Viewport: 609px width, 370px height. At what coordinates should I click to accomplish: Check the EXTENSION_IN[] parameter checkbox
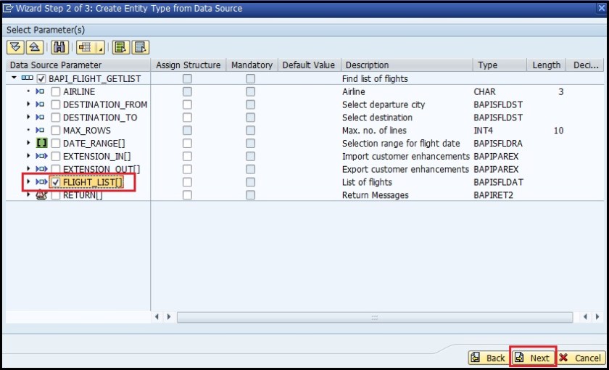coord(56,156)
